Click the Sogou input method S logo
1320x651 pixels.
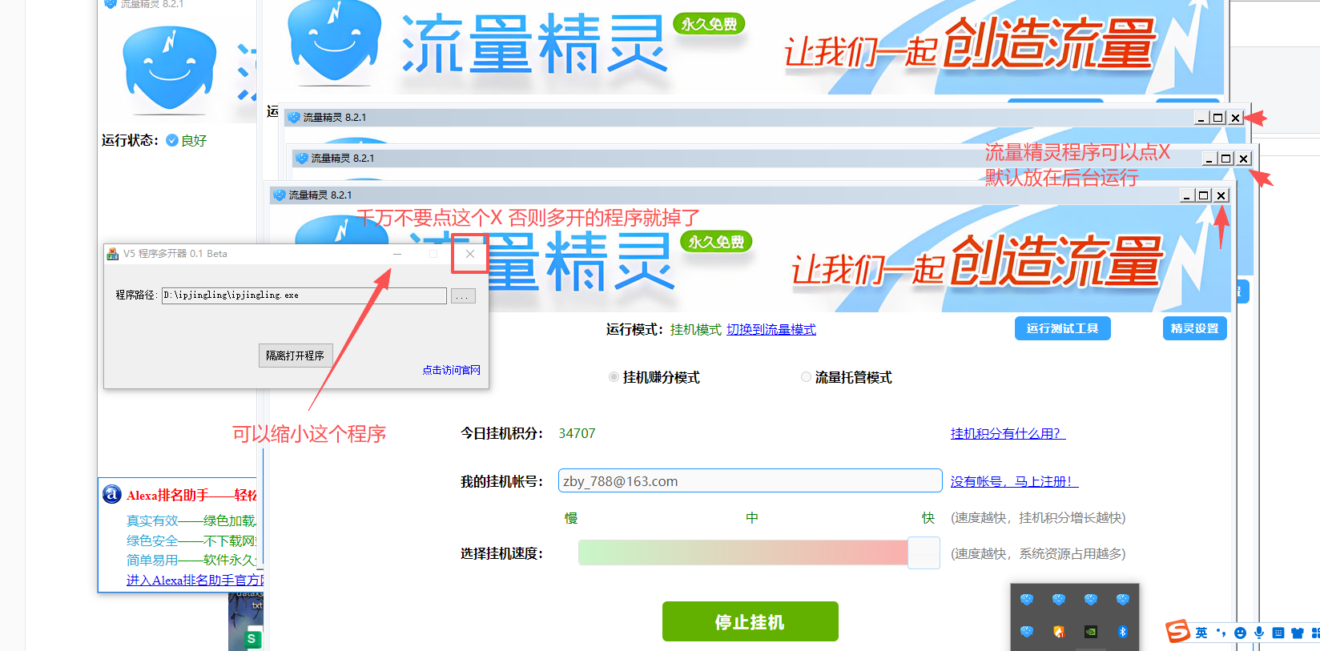click(x=1177, y=631)
